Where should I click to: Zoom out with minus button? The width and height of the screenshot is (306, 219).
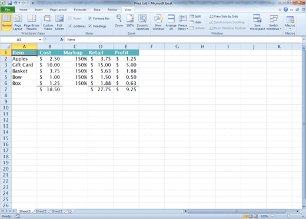[x=272, y=216]
